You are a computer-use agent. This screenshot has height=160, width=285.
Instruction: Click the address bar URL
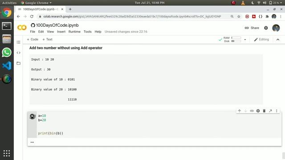(x=132, y=16)
